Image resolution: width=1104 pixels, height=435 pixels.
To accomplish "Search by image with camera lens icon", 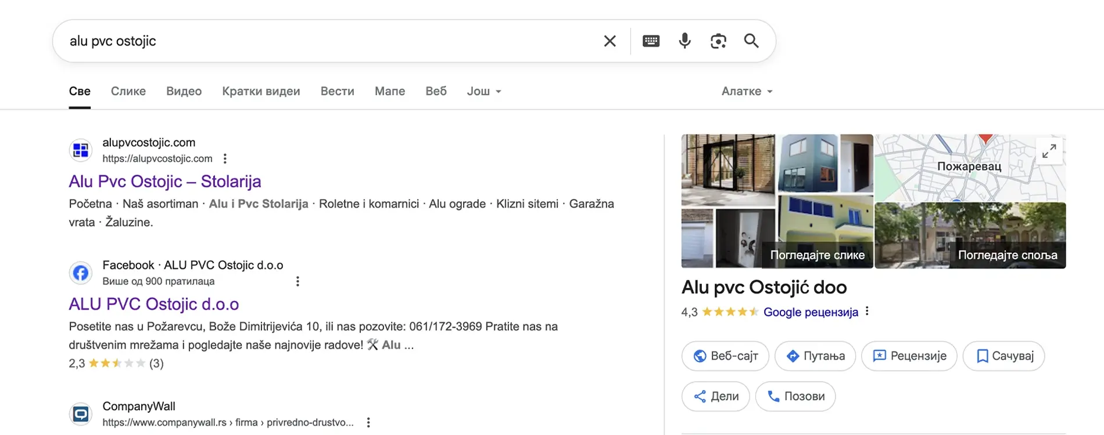I will click(x=718, y=41).
